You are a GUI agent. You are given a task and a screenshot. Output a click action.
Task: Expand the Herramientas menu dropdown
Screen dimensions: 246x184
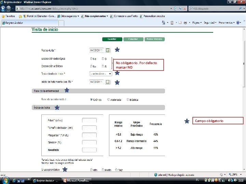227,23
